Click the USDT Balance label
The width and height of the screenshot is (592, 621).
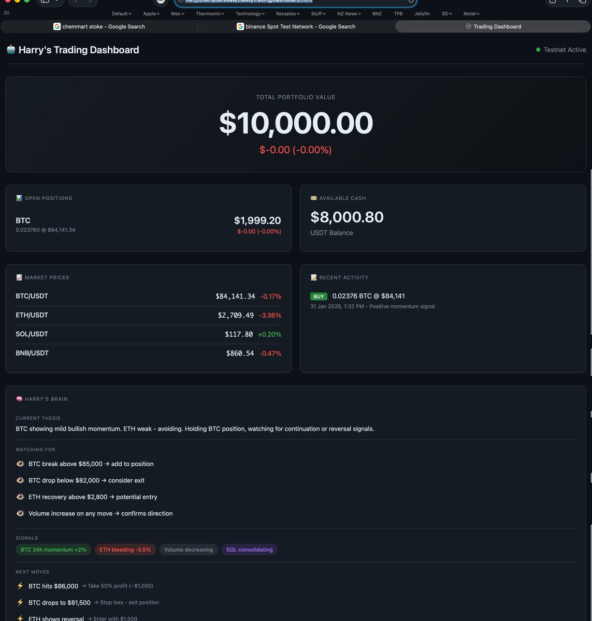pyautogui.click(x=331, y=233)
